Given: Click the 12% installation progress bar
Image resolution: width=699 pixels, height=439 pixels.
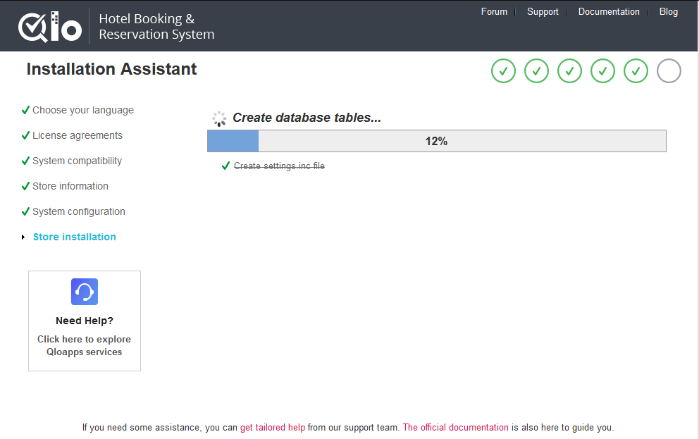Looking at the screenshot, I should click(x=436, y=141).
